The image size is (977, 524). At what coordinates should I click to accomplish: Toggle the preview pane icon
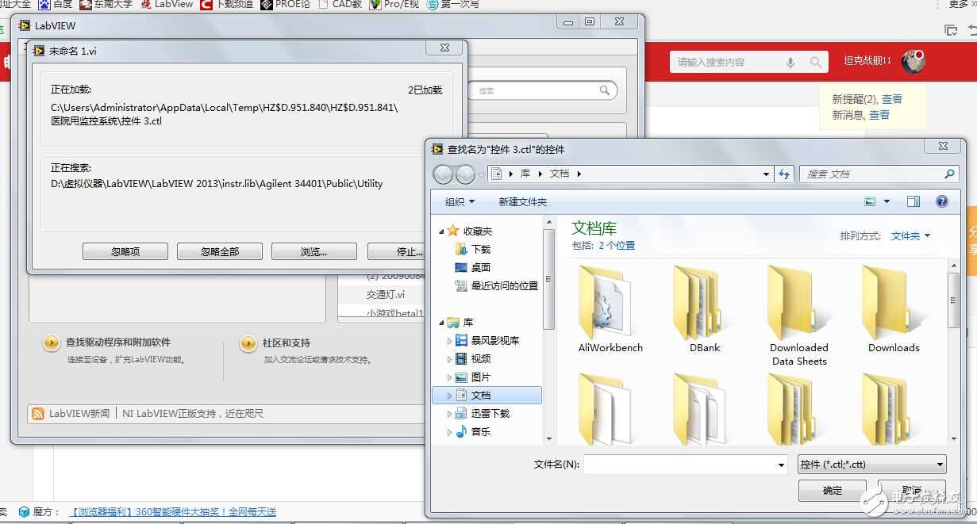[914, 201]
